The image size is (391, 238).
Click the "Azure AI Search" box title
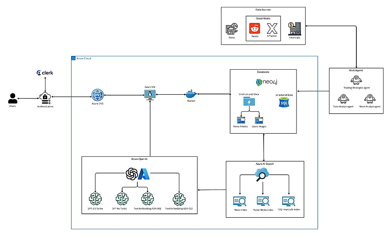pyautogui.click(x=265, y=164)
